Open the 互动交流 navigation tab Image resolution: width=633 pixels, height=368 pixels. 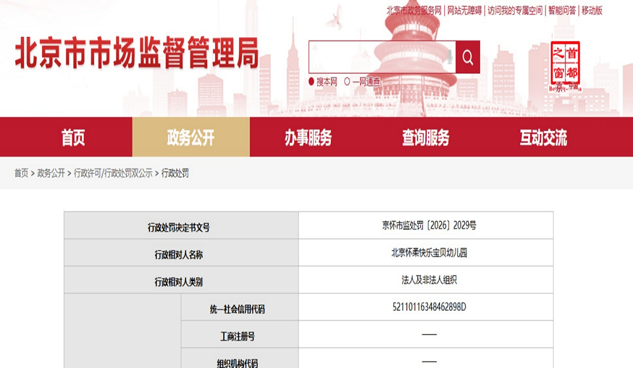coord(543,138)
